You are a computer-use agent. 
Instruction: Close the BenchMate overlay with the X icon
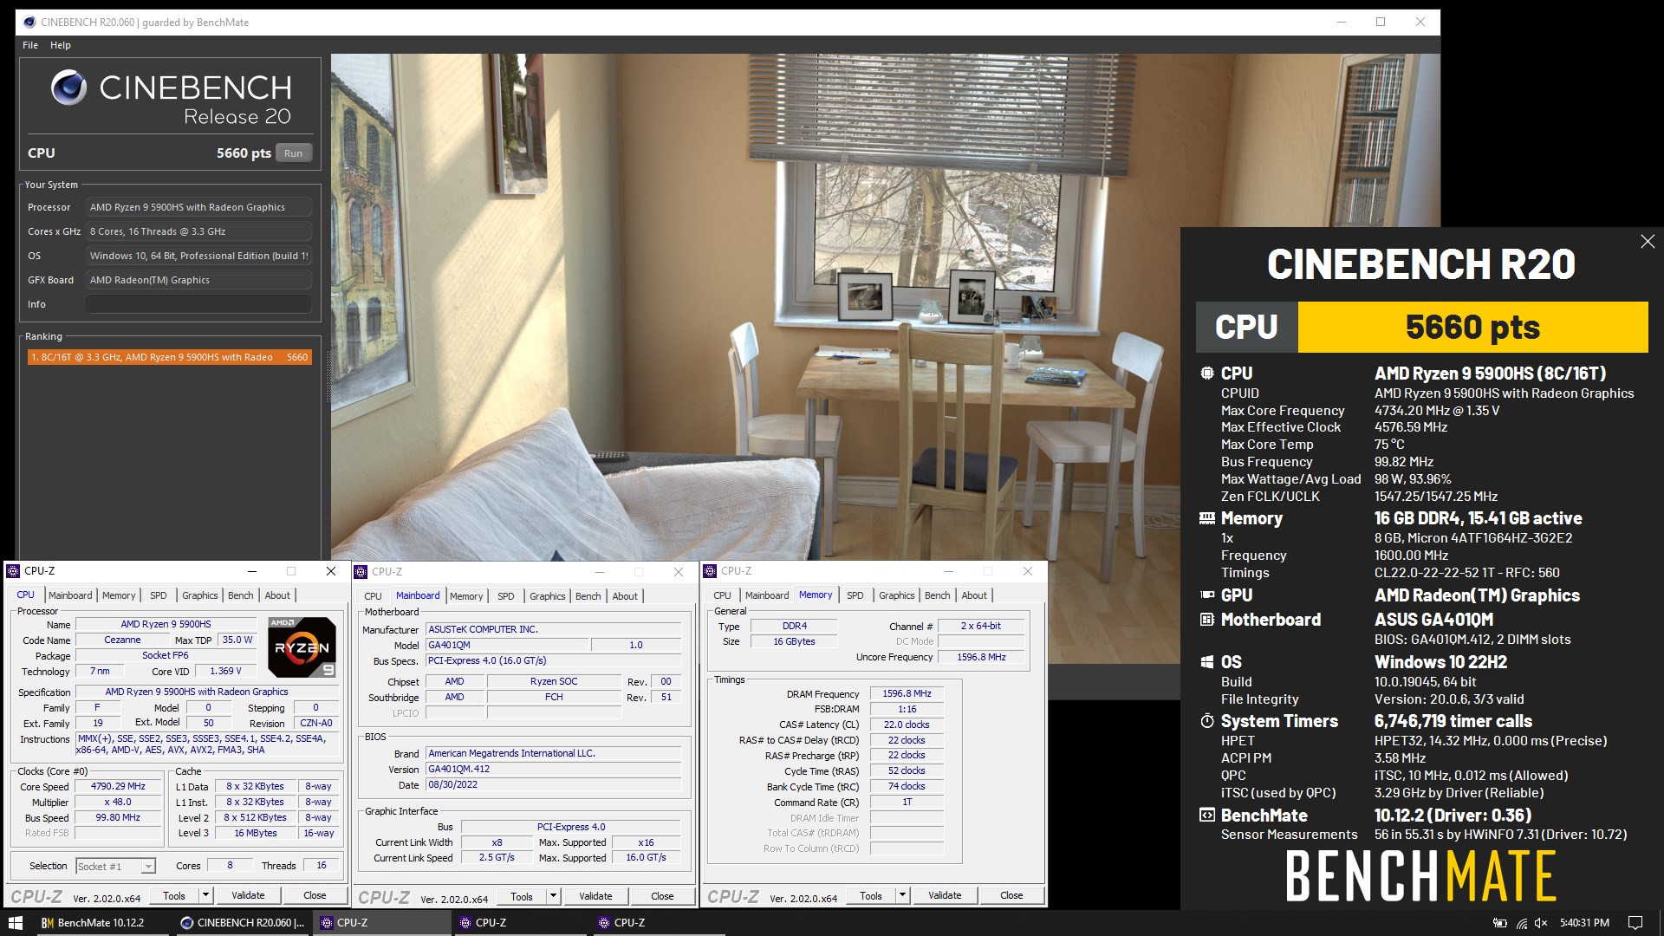[1648, 242]
